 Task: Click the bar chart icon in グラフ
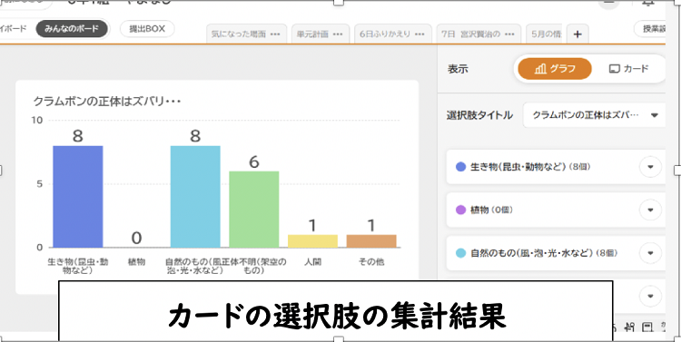(541, 69)
